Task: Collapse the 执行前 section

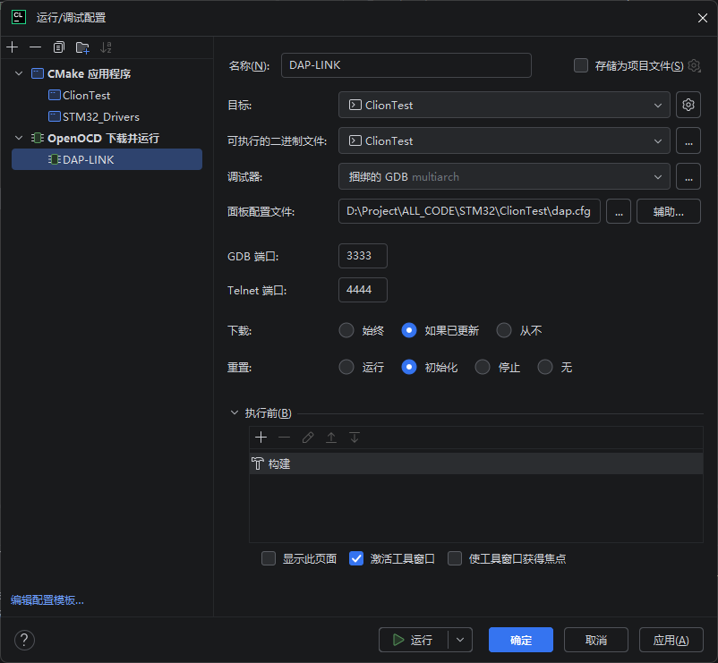Action: pos(235,413)
